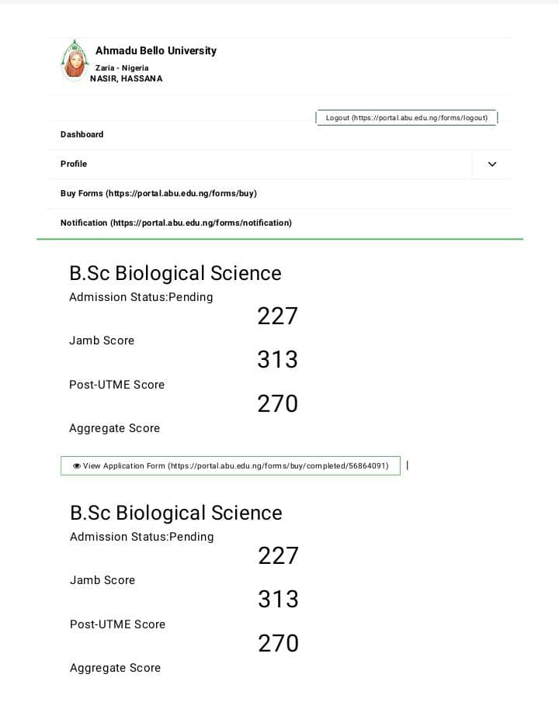
Task: Expand the Profile chevron arrow
Action: point(491,164)
